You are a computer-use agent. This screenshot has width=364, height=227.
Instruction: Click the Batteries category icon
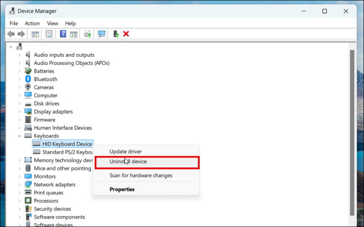(28, 71)
